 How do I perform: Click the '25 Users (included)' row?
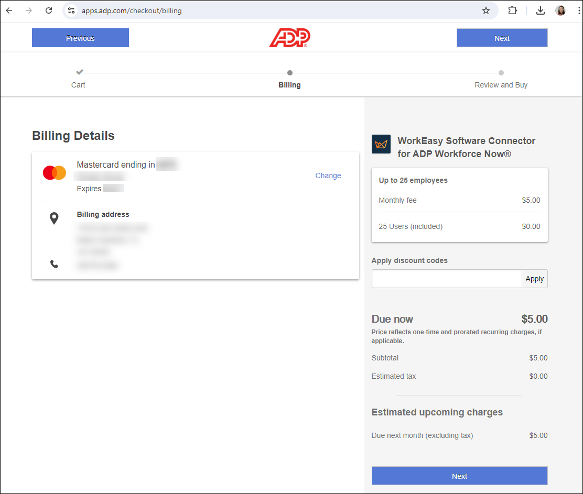[x=460, y=227]
